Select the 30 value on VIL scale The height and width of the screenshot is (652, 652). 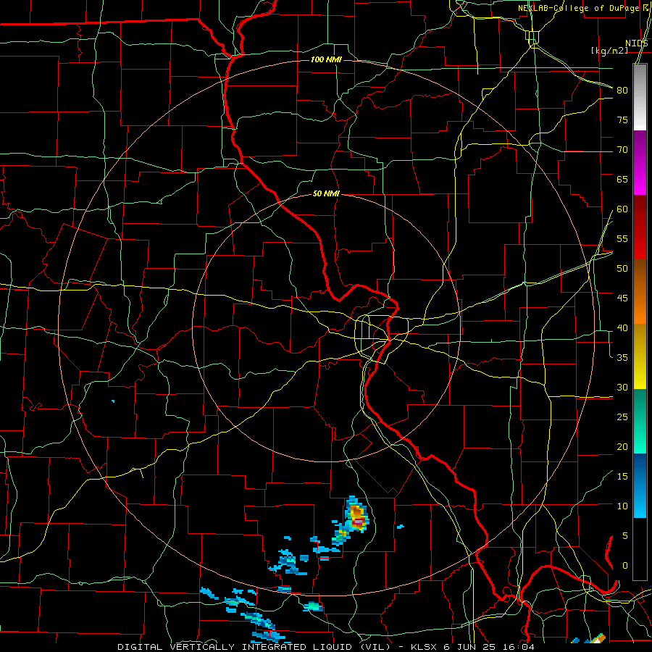click(622, 387)
